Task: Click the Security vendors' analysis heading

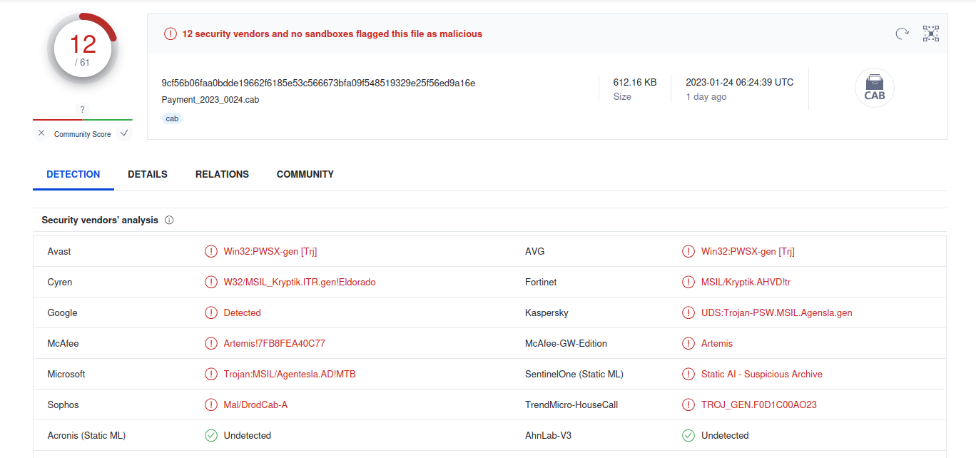Action: [x=100, y=220]
